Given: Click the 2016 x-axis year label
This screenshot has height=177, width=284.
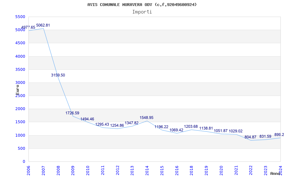Looking at the screenshot, I should pyautogui.click(x=177, y=170).
